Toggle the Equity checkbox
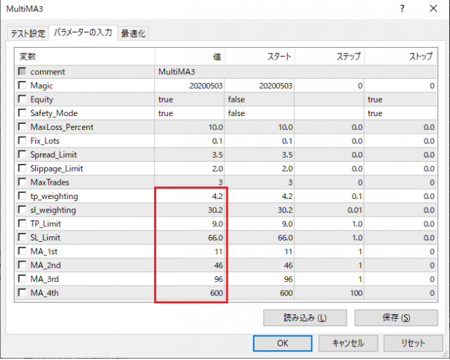 pos(22,98)
